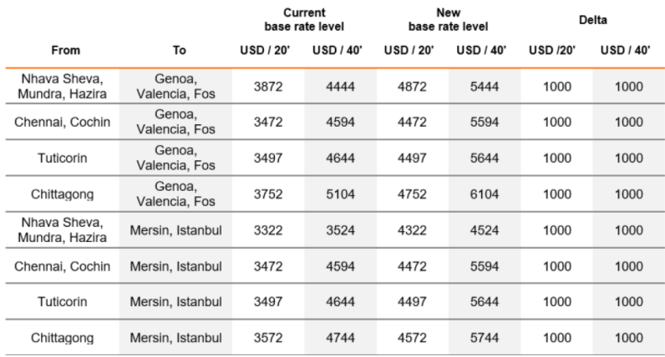Click the 4524 rate value
This screenshot has height=357, width=665.
pos(483,230)
